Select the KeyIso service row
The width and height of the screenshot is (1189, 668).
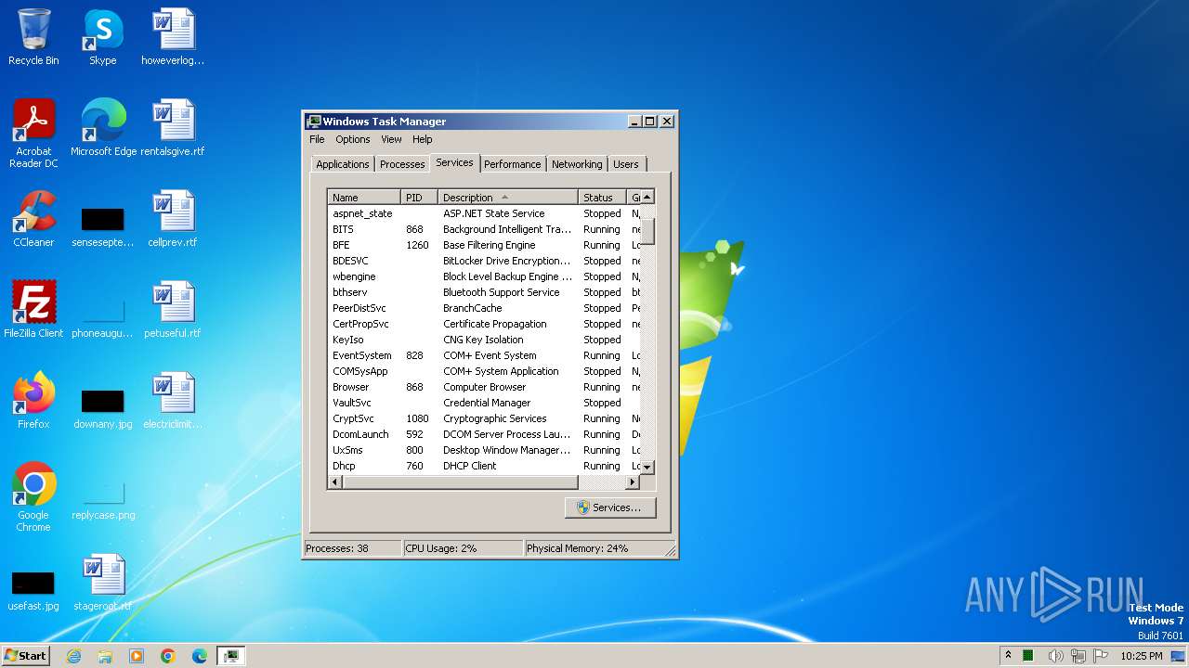click(x=484, y=340)
